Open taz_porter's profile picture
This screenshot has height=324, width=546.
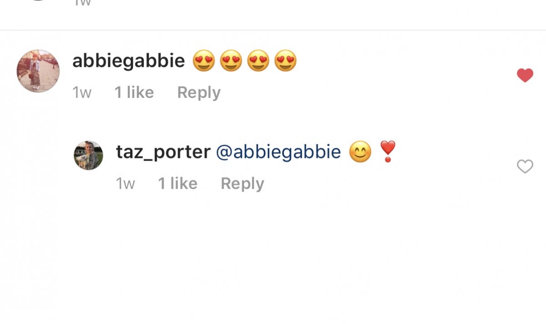coord(88,155)
